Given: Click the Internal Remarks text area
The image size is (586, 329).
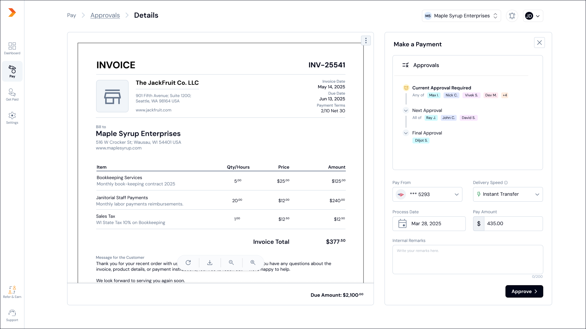Looking at the screenshot, I should [468, 260].
